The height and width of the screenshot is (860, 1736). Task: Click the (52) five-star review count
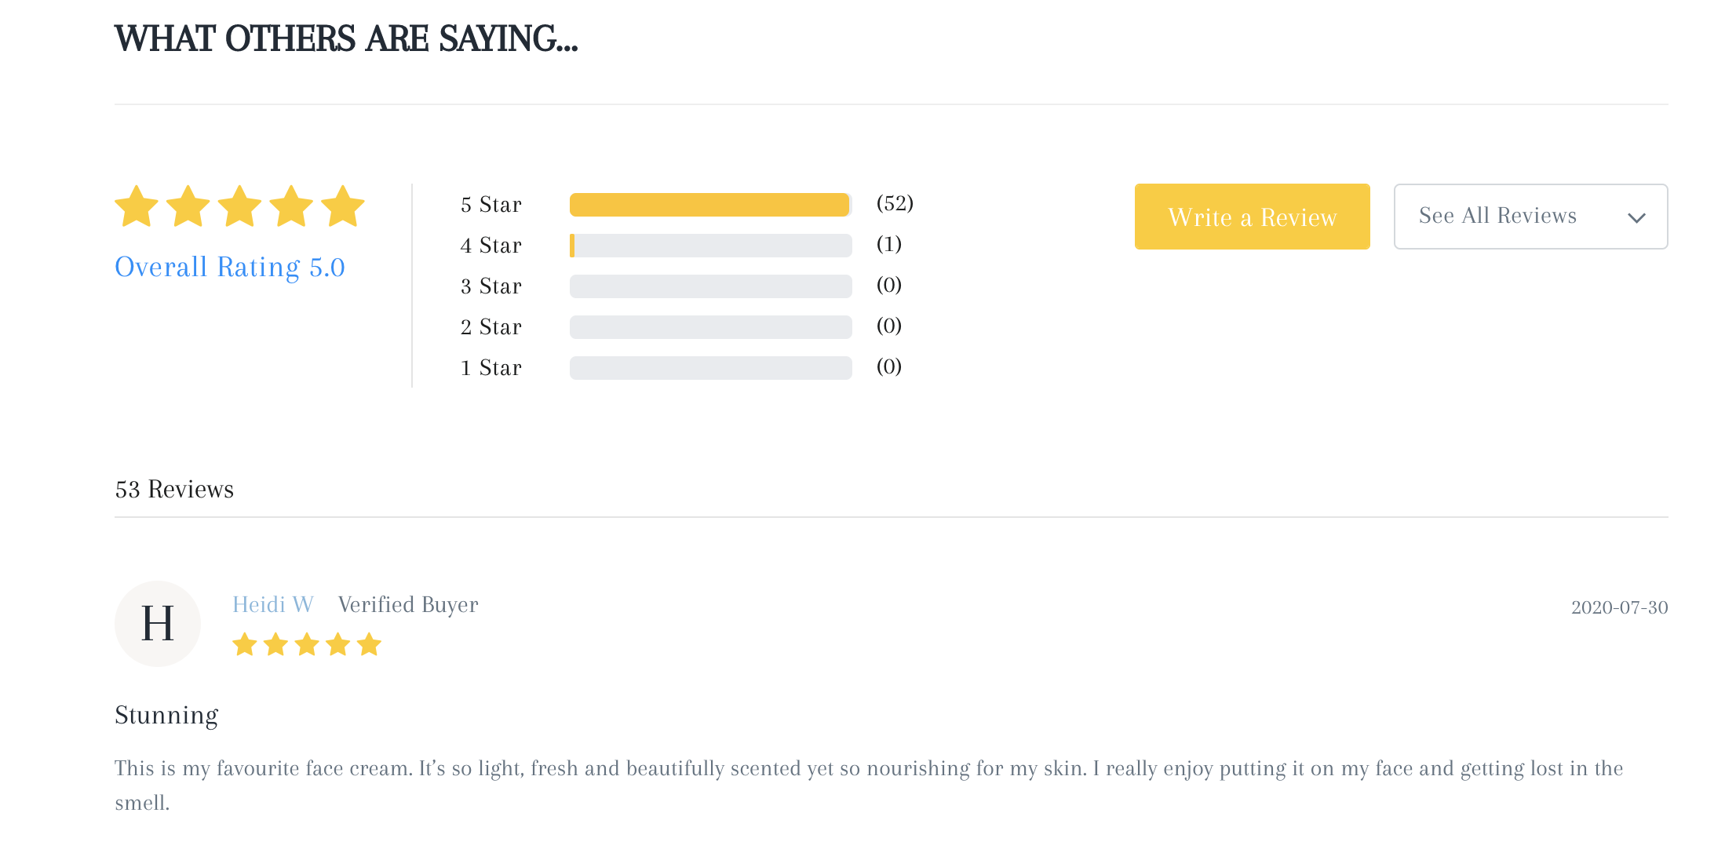[x=895, y=203]
